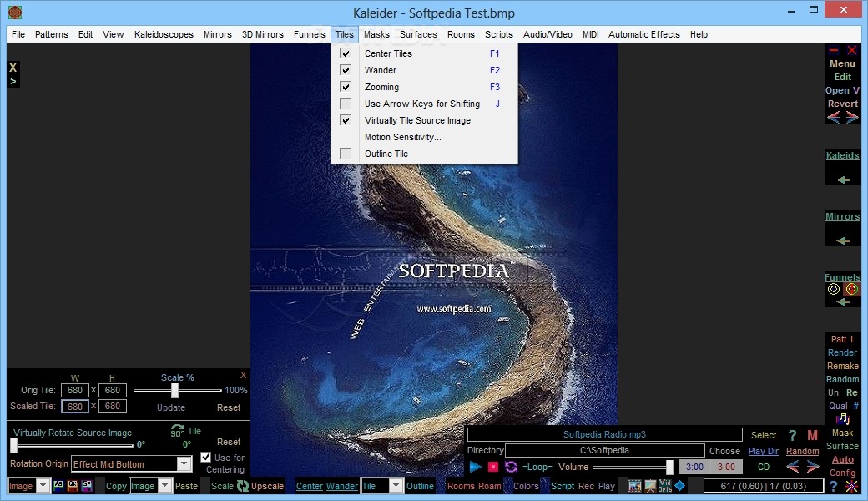
Task: Click the Scale % slider handle
Action: (x=175, y=390)
